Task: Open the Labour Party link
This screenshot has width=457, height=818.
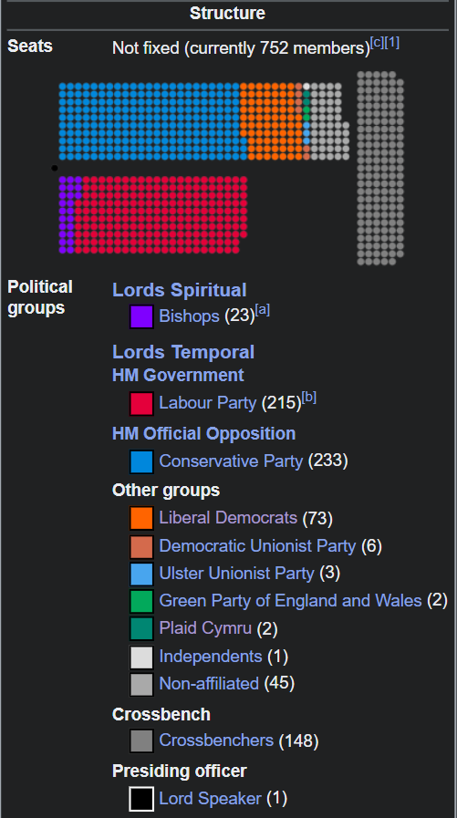Action: (x=208, y=403)
